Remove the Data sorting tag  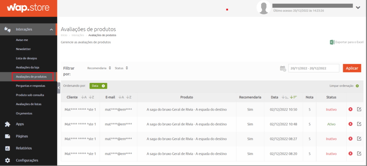tap(103, 86)
